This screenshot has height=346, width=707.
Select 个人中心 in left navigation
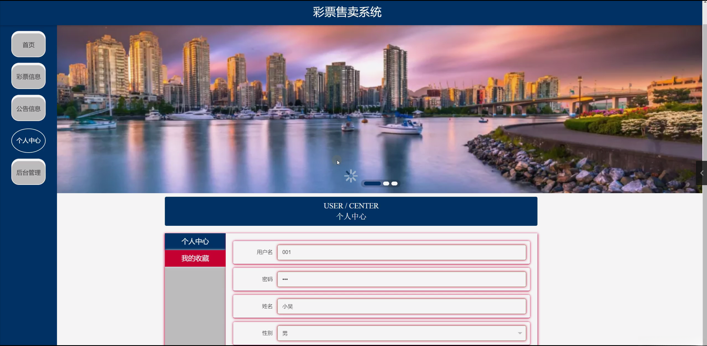point(28,140)
